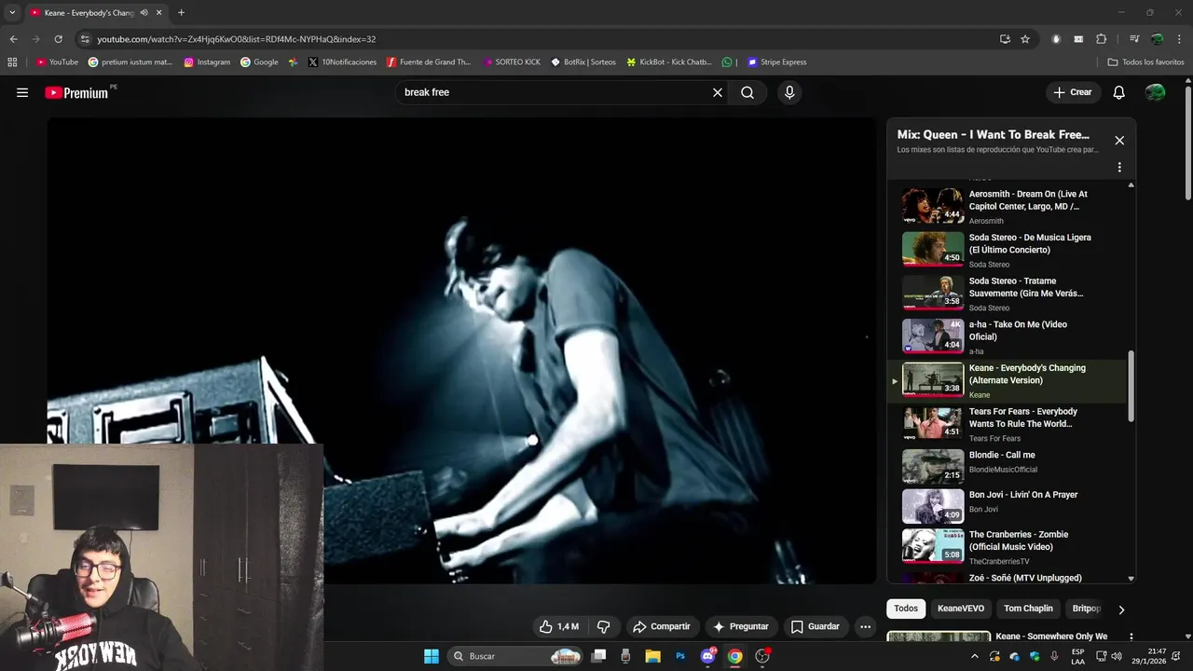Open Todos los favoritos bookmarks folder

pos(1145,62)
